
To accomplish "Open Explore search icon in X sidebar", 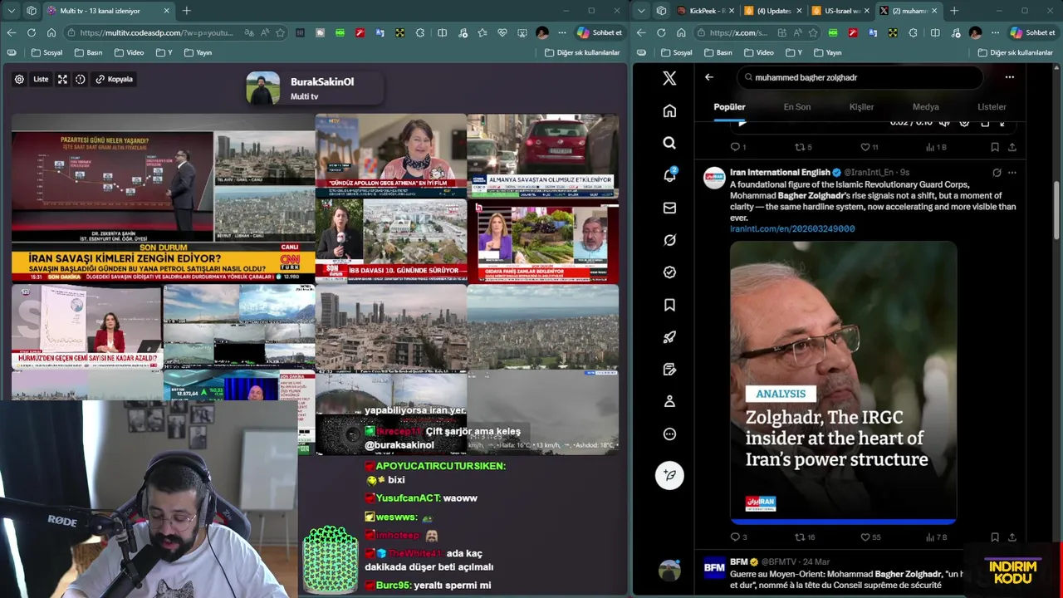I will click(669, 143).
